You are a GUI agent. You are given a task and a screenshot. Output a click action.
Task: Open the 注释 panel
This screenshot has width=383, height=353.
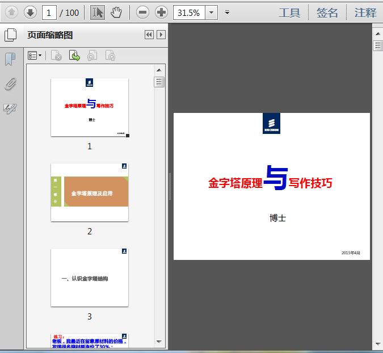[365, 12]
